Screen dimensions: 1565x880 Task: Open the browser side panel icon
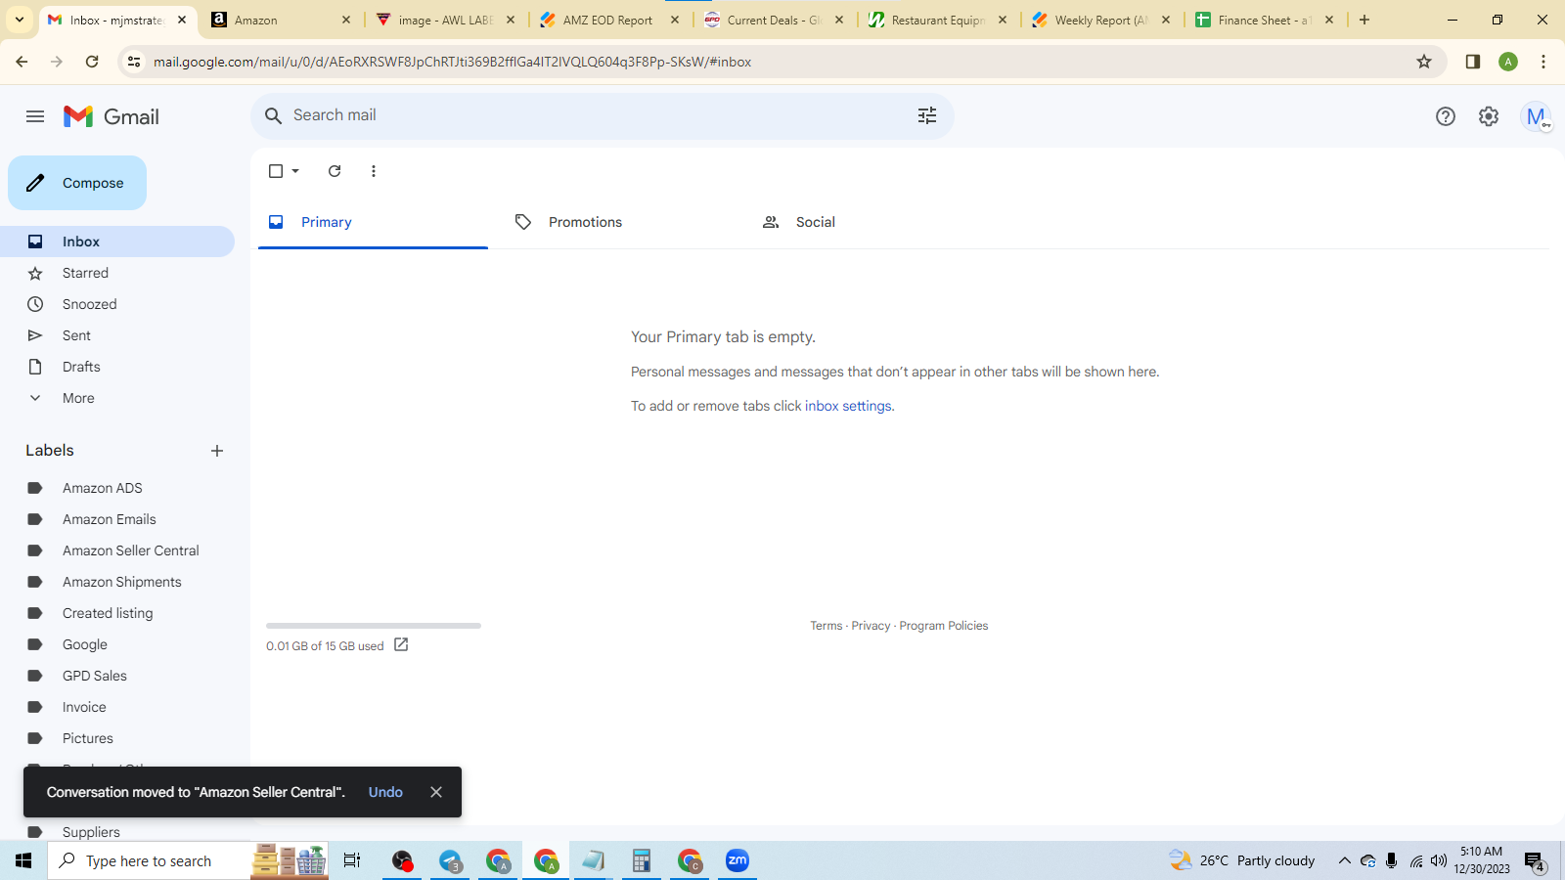coord(1473,62)
